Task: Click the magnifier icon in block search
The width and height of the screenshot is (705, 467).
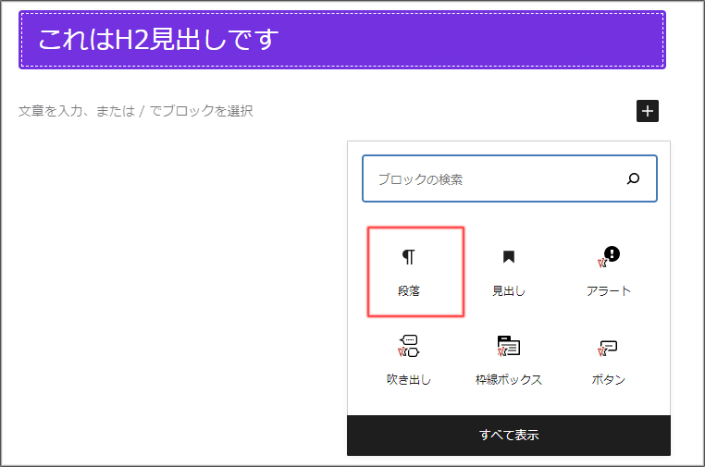Action: coord(633,179)
